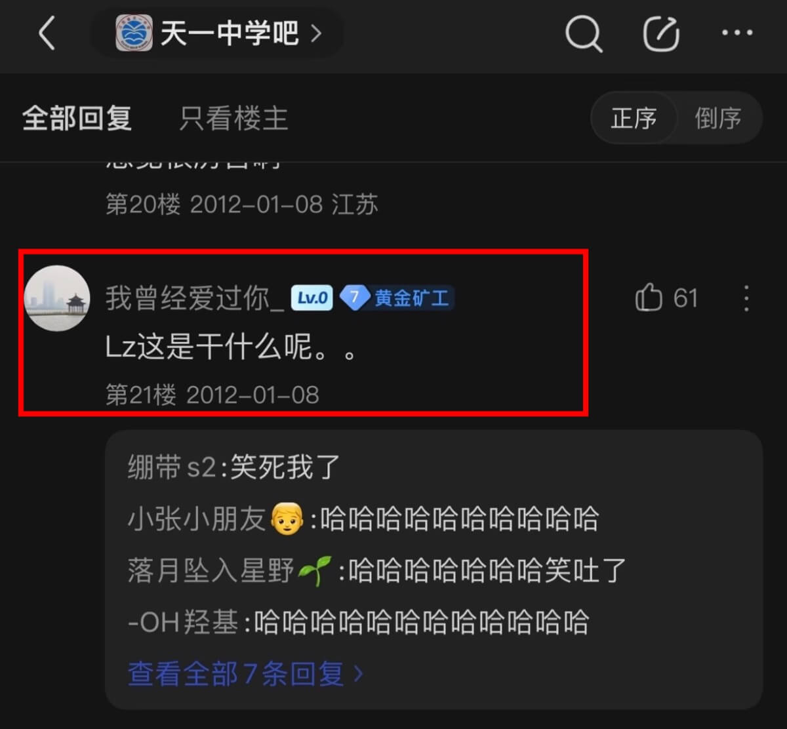Screen dimensions: 787x729
Task: Select the 全部回复 tab
Action: point(77,119)
